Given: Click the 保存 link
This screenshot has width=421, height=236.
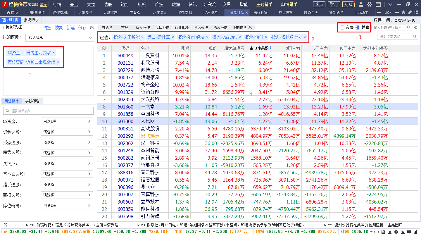Looking at the screenshot, I should tap(82, 27).
